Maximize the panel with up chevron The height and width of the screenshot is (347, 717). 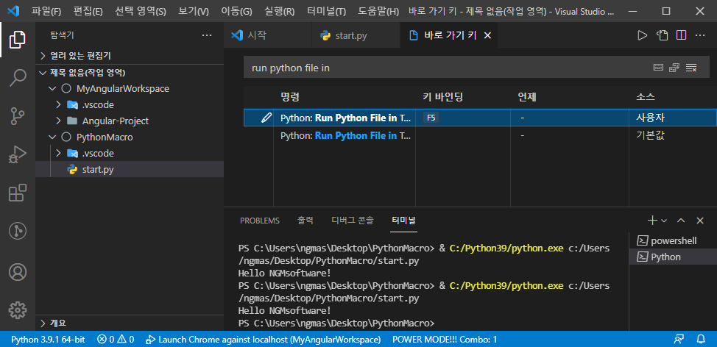pyautogui.click(x=681, y=221)
